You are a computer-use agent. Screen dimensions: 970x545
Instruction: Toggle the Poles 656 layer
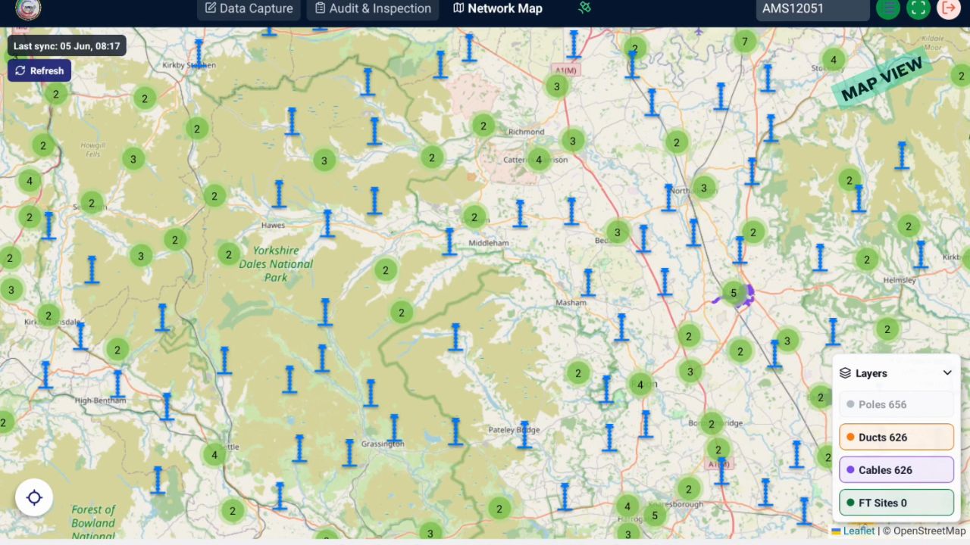click(x=896, y=404)
